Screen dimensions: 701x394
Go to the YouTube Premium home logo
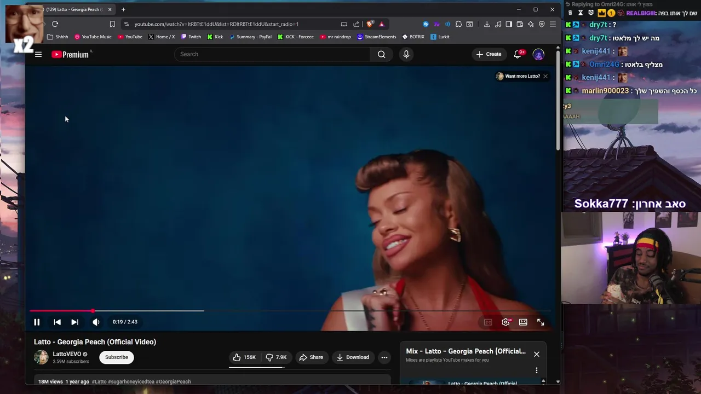coord(70,54)
